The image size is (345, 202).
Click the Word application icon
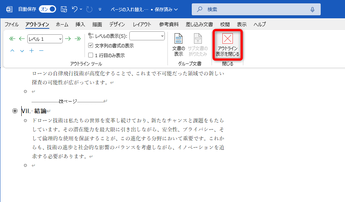[x=9, y=9]
